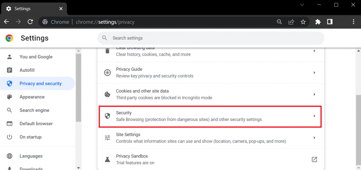
Task: Open the Privacy Guide row arrow
Action: point(314,73)
